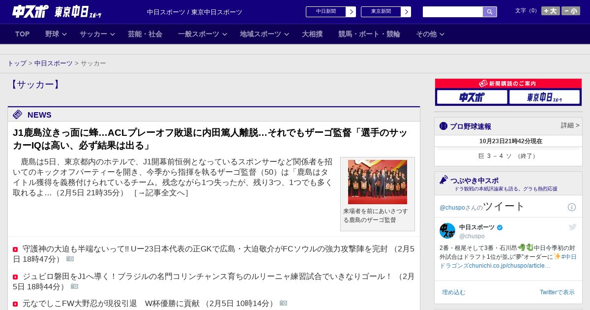Screen dimensions: 590x310
Task: Click Twitter widget info icon
Action: coord(572,207)
